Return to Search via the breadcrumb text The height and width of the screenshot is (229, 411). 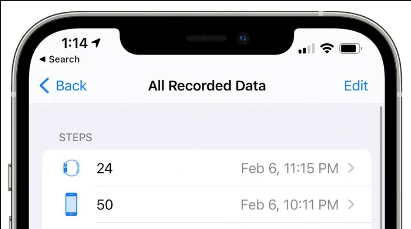click(x=64, y=60)
